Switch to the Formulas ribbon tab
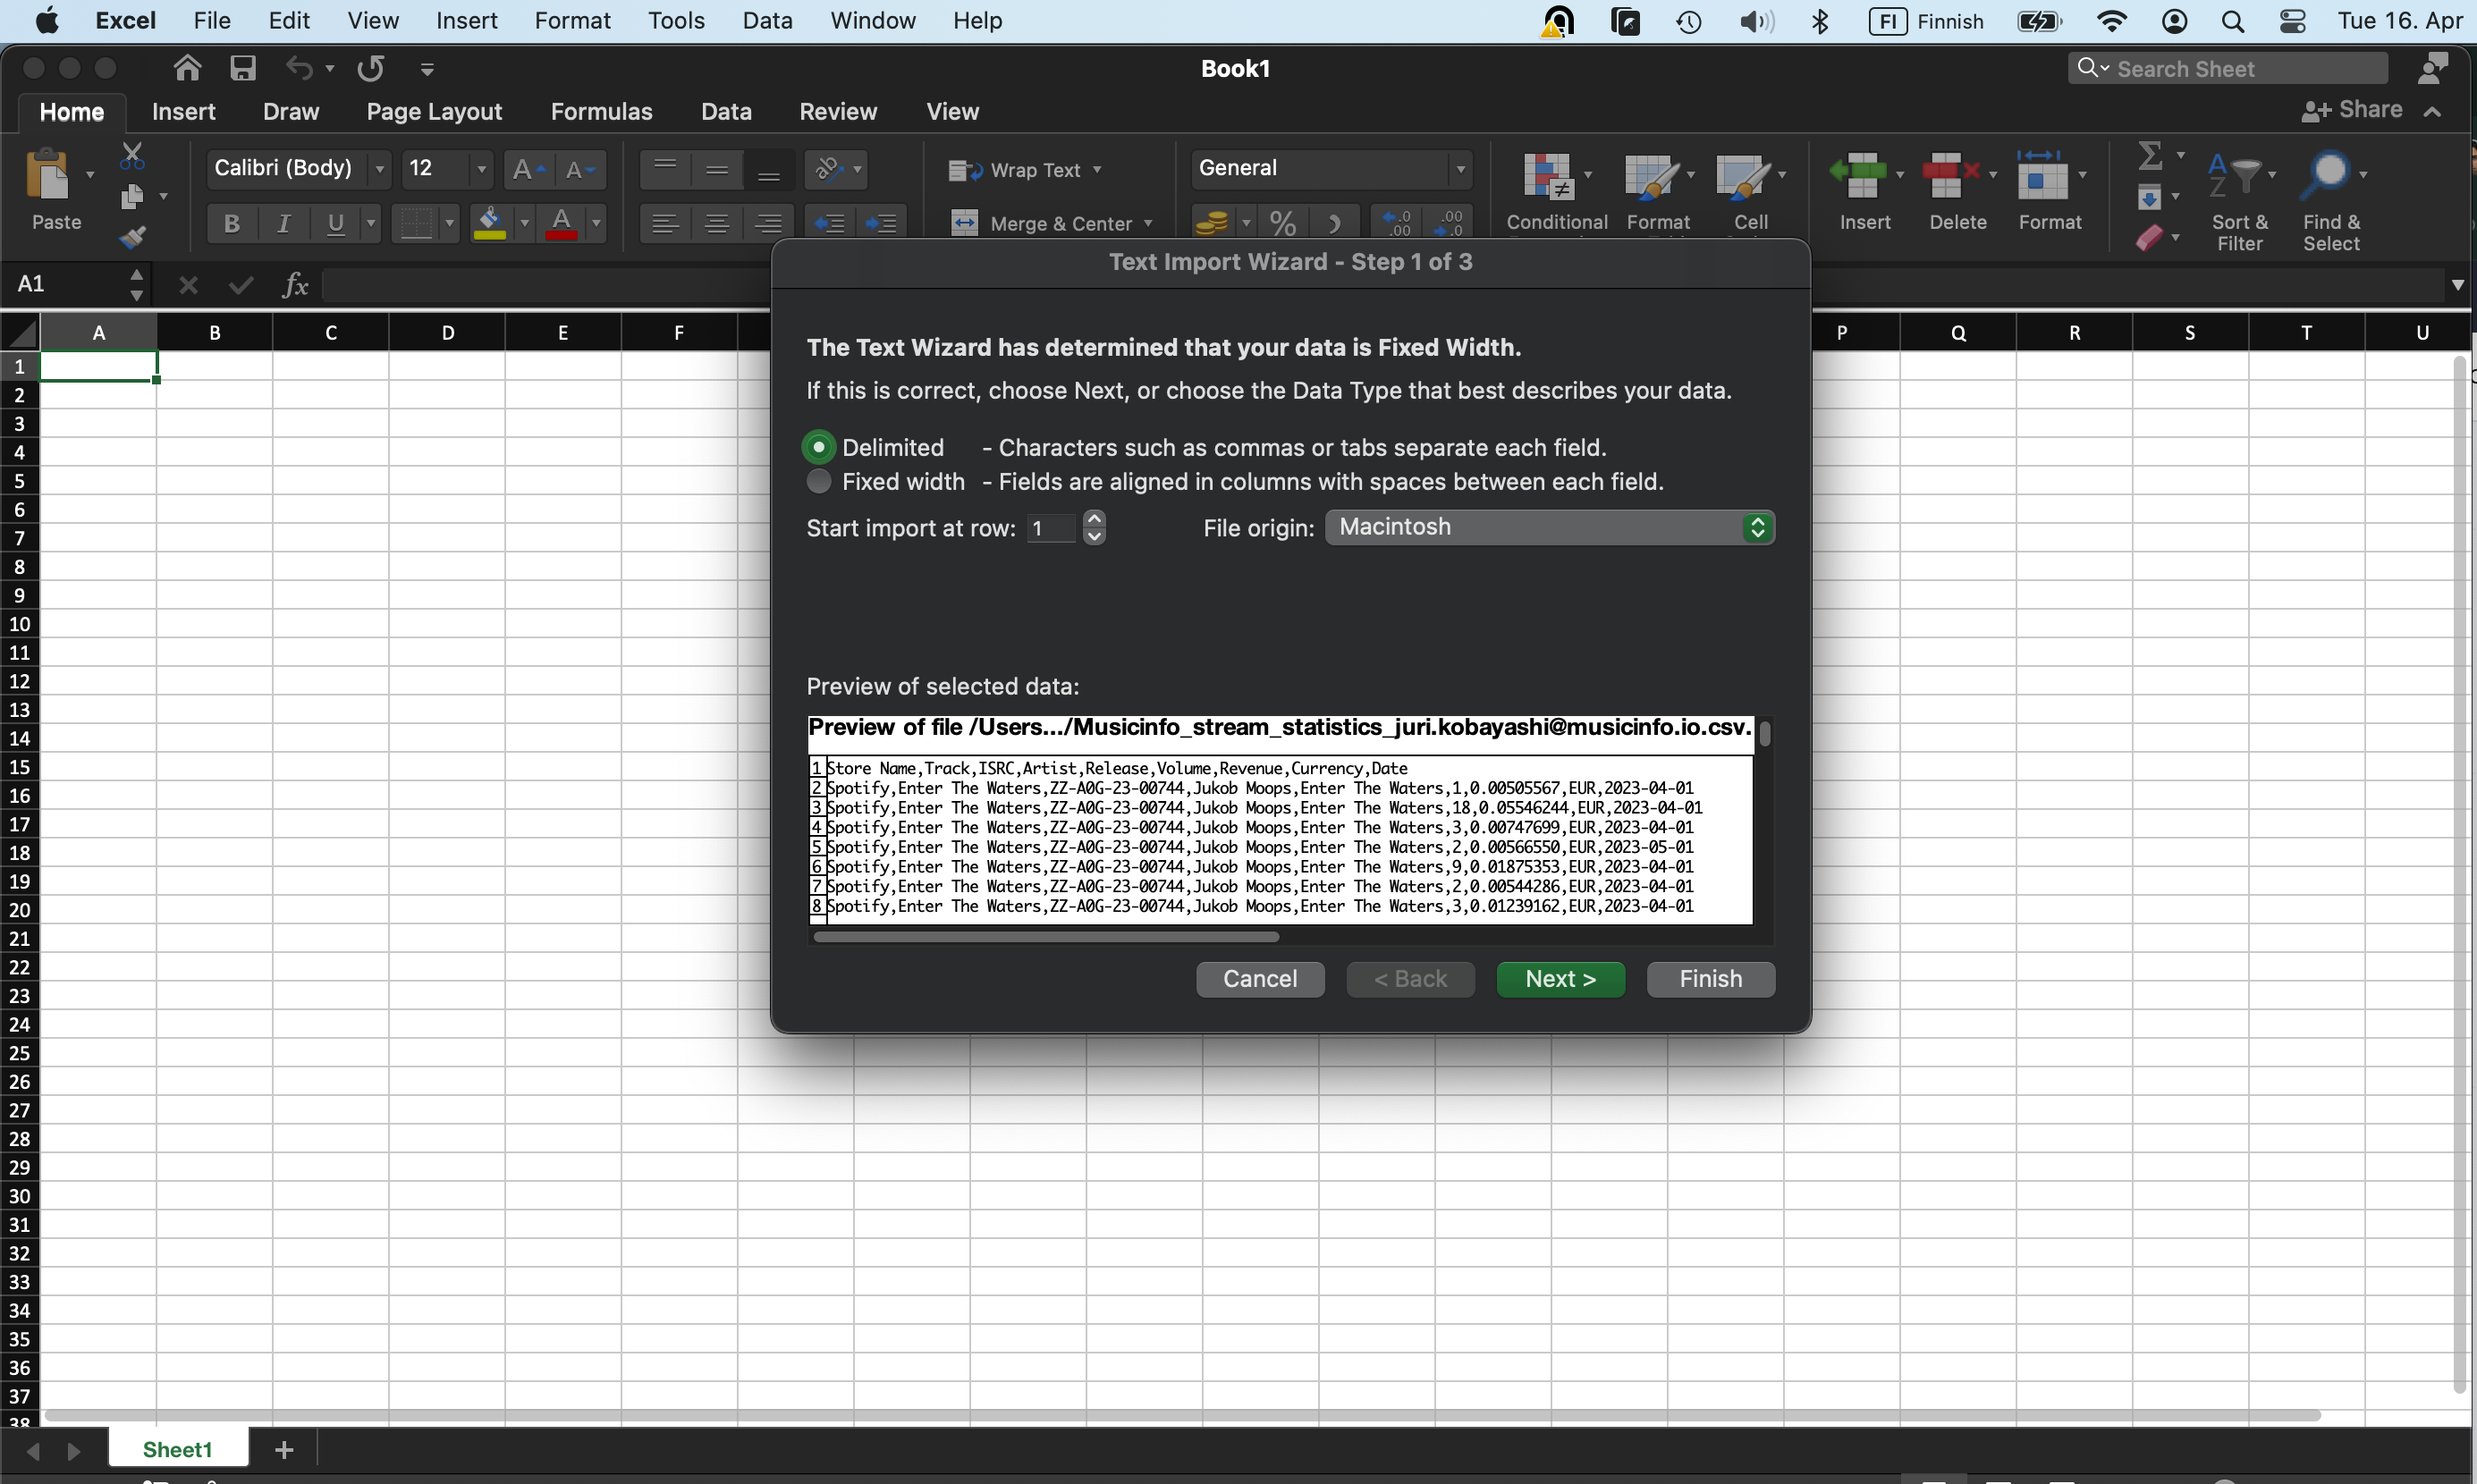The image size is (2477, 1484). click(x=602, y=111)
